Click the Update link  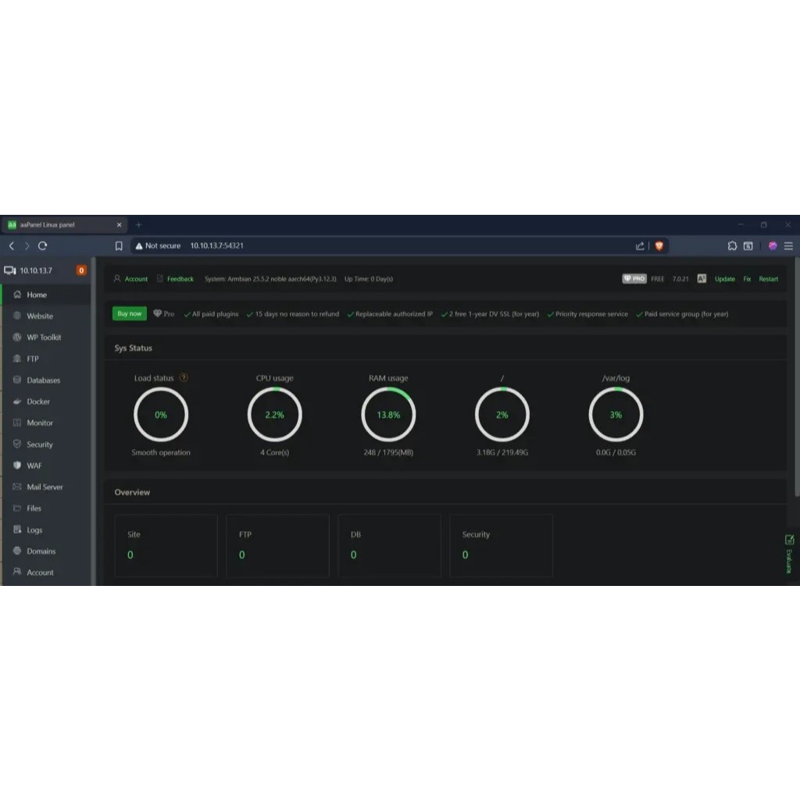click(x=724, y=279)
